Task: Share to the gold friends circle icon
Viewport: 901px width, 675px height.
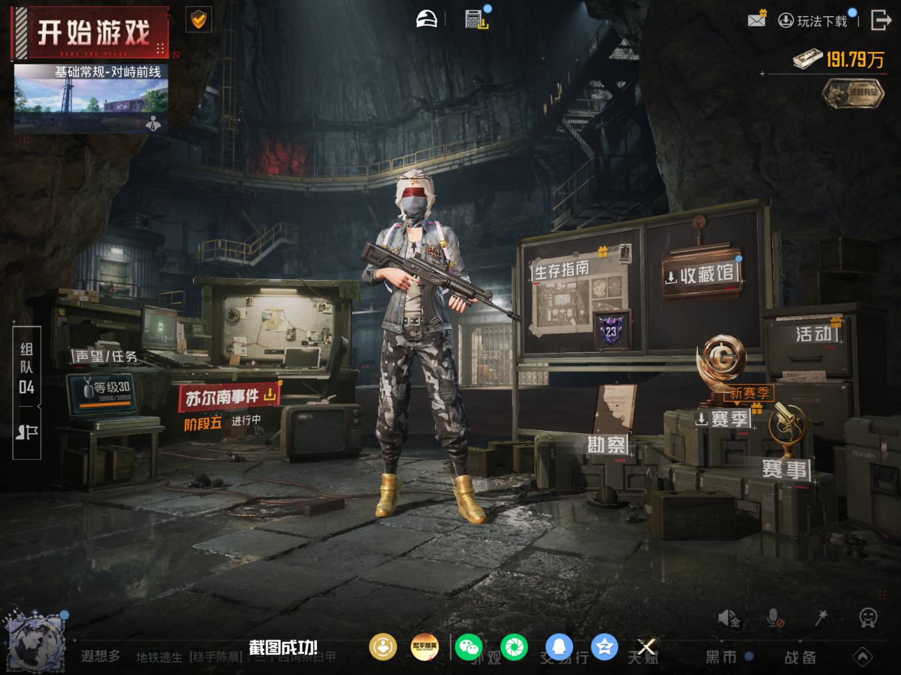Action: pos(383,647)
